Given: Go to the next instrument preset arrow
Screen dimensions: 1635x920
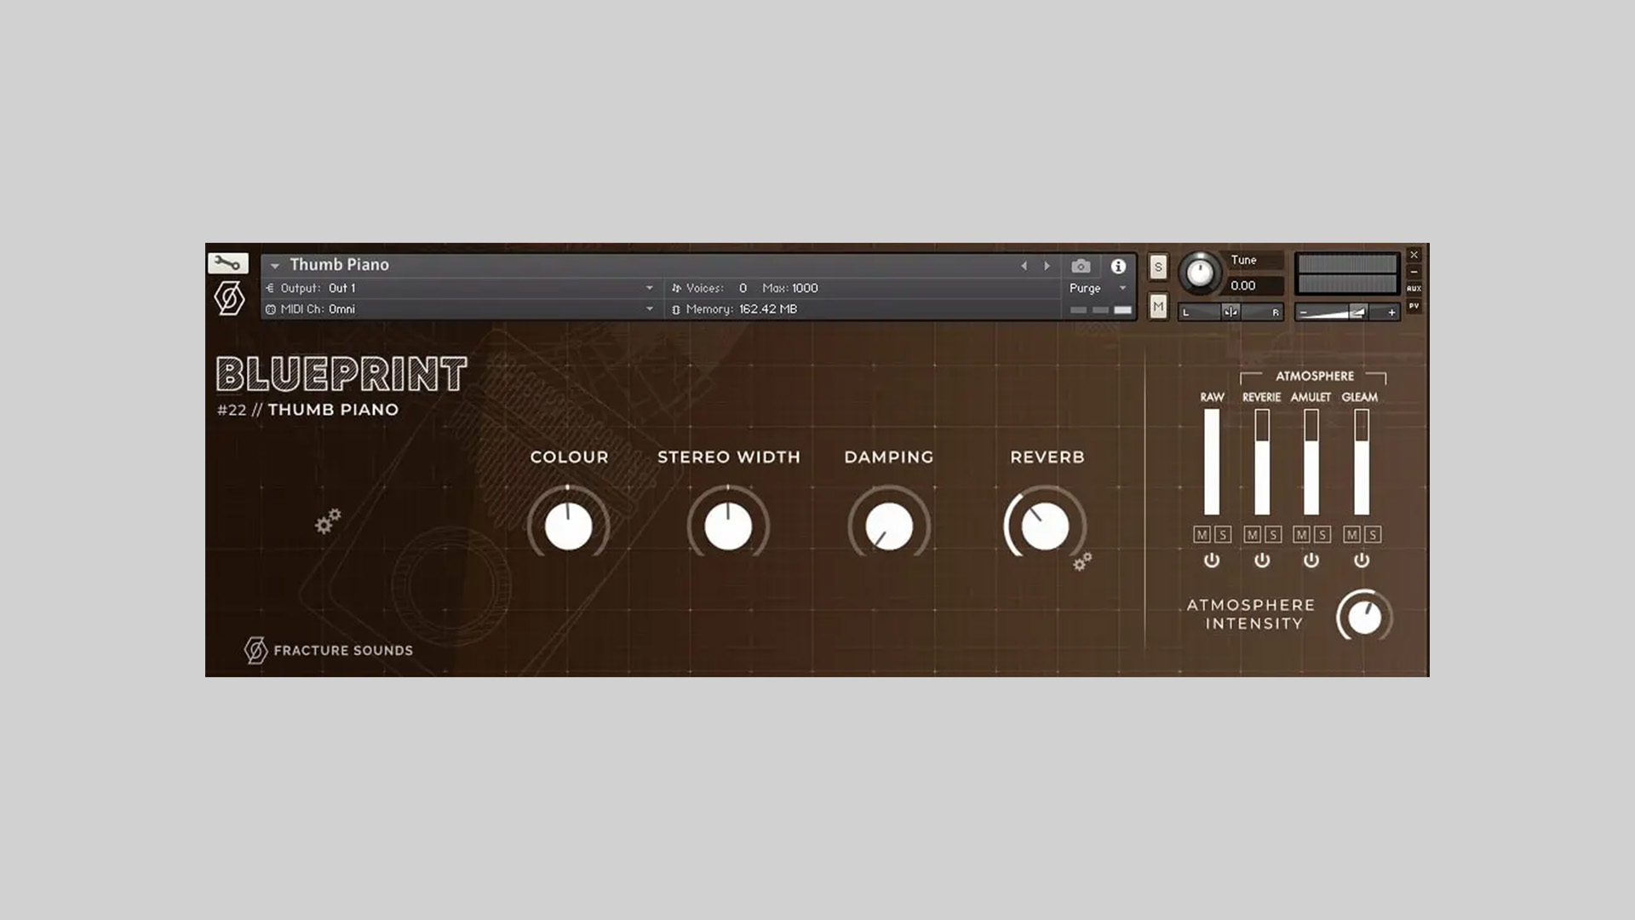Looking at the screenshot, I should pos(1047,266).
